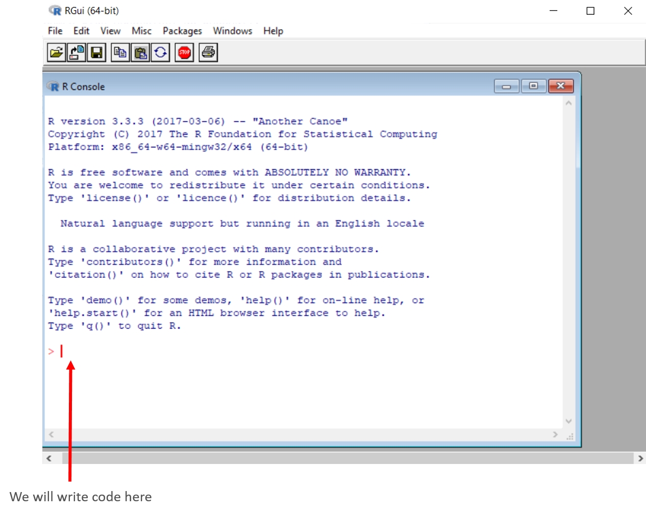Screen dimensions: 646x514
Task: Minimize the RGui main window
Action: coord(554,11)
